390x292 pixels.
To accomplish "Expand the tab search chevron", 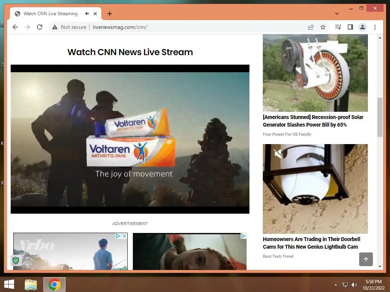I will (x=337, y=14).
